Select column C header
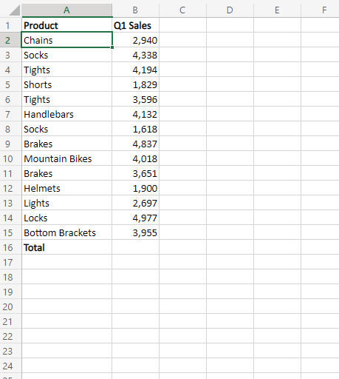Viewport: 339px width, 379px height. coord(182,10)
